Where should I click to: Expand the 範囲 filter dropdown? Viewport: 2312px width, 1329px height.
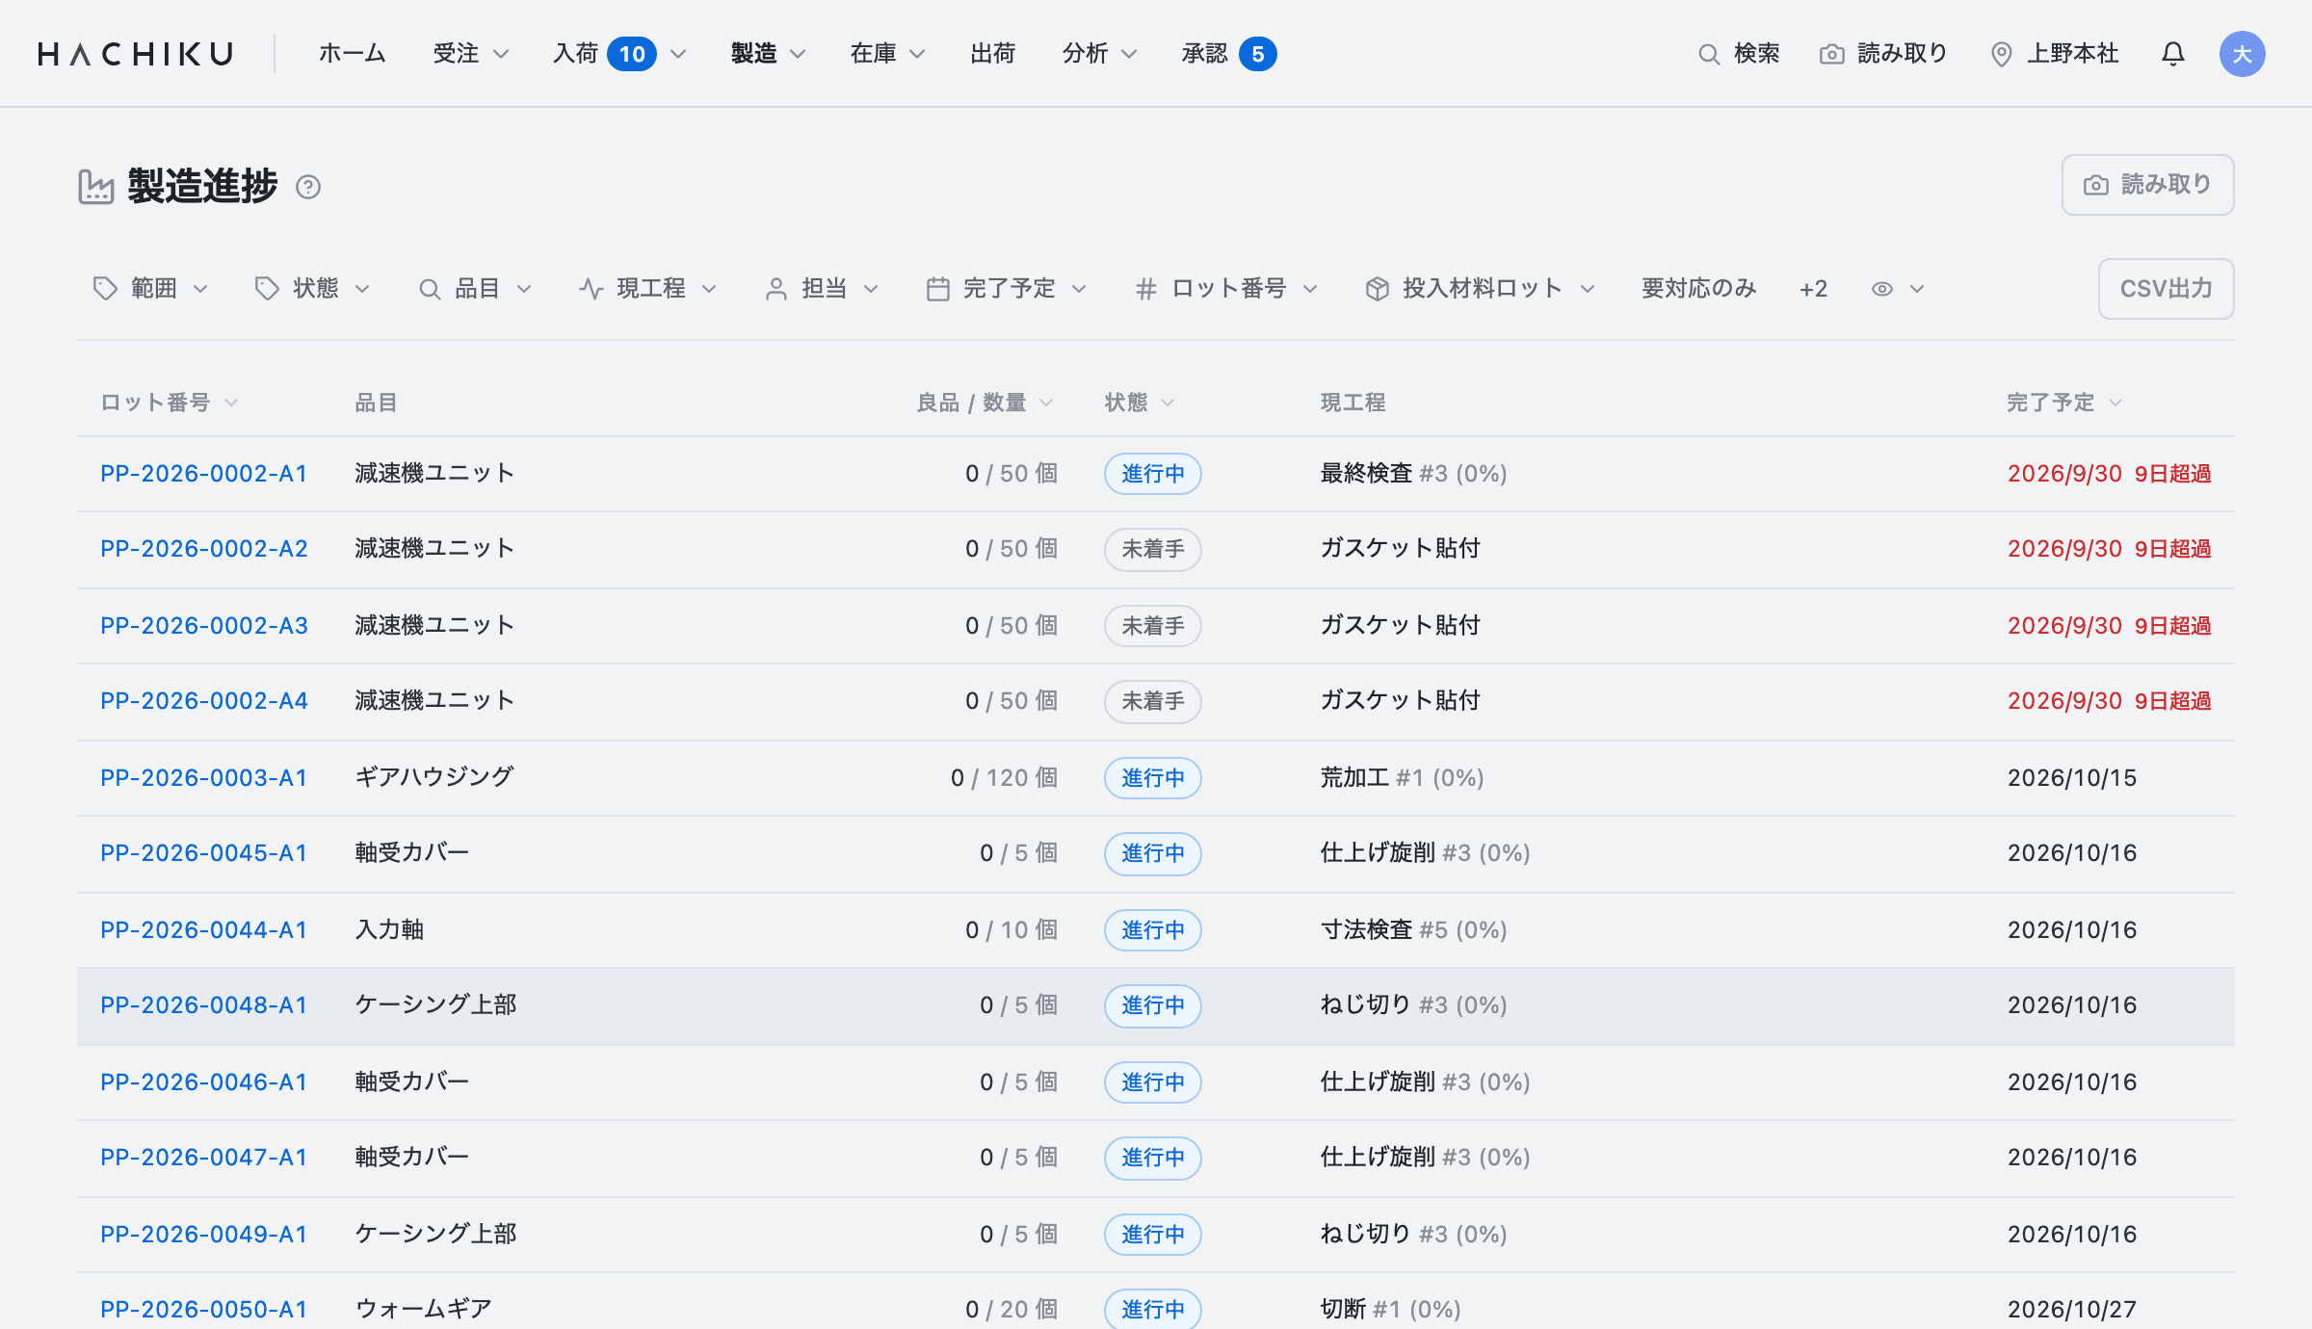tap(150, 289)
